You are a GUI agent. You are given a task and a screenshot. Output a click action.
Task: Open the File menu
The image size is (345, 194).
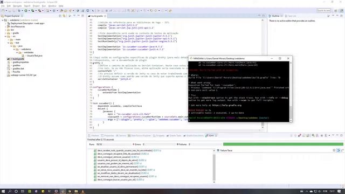point(3,6)
